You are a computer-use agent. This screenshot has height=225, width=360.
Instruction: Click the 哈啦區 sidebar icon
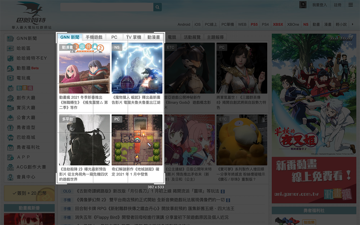click(x=10, y=48)
